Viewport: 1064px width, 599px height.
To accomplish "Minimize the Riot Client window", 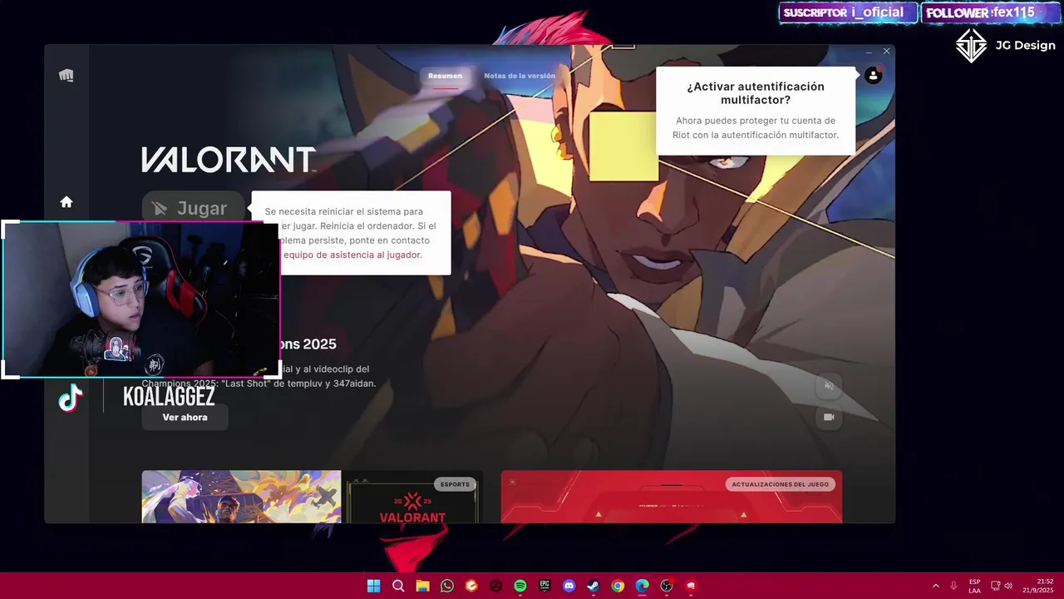I will coord(869,52).
